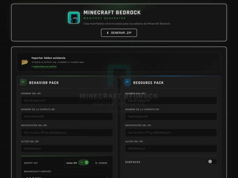Toggle the Incluir API switch off
Screen dimensions: 238x178
(84, 163)
